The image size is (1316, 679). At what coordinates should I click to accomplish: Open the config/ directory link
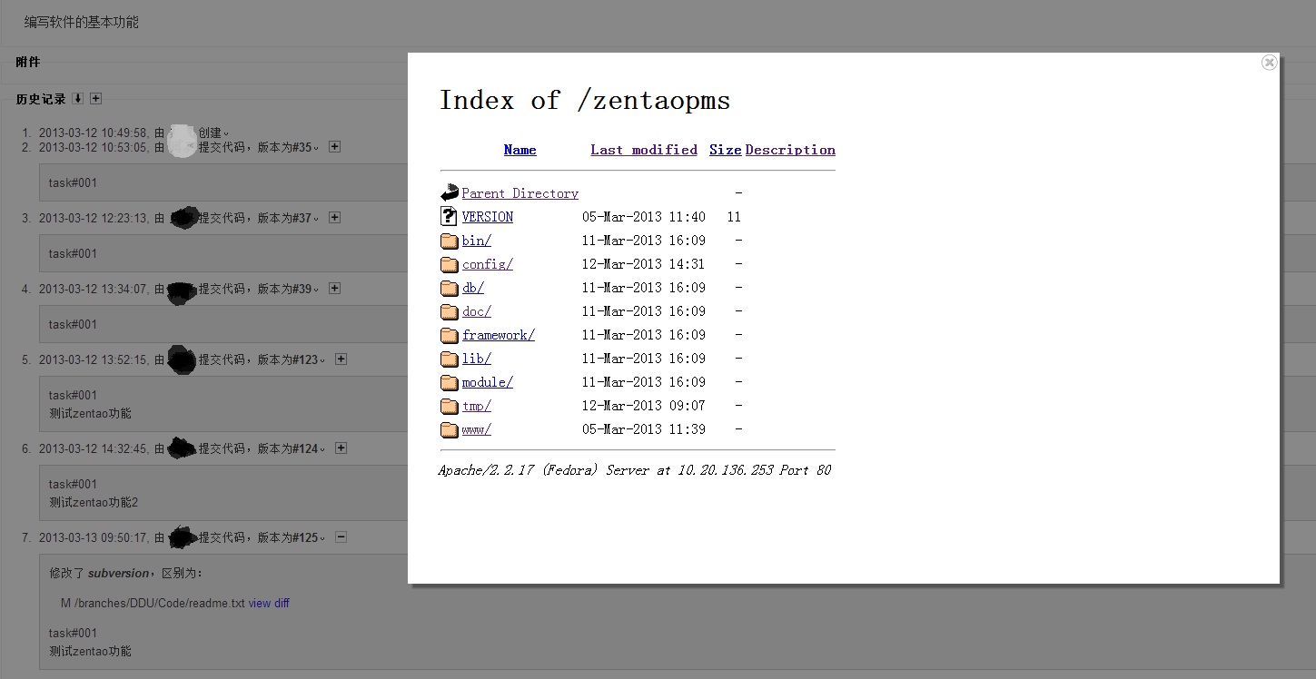[x=487, y=264]
